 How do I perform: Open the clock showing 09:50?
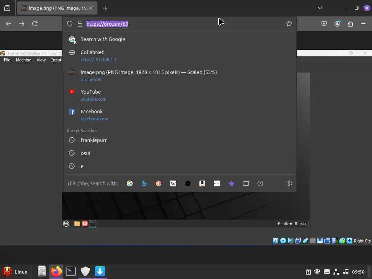coord(358,272)
